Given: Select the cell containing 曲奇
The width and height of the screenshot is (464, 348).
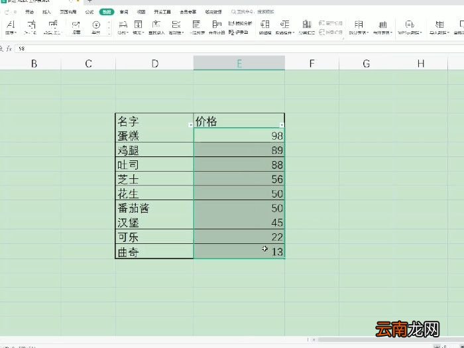Looking at the screenshot, I should coord(154,251).
